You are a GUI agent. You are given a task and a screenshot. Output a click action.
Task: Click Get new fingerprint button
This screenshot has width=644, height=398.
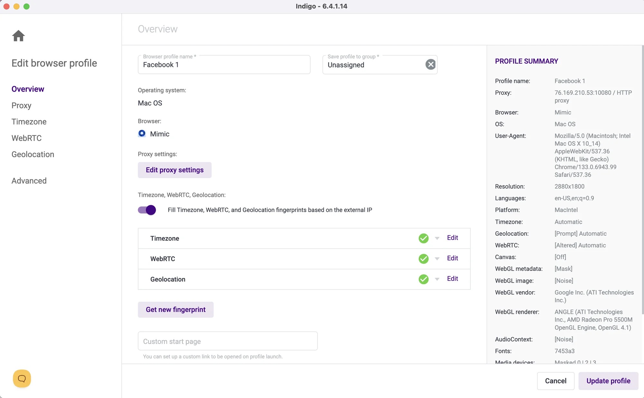[x=175, y=310]
